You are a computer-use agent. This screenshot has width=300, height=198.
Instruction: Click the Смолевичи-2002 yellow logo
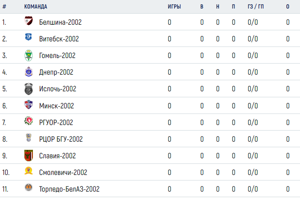click(29, 171)
